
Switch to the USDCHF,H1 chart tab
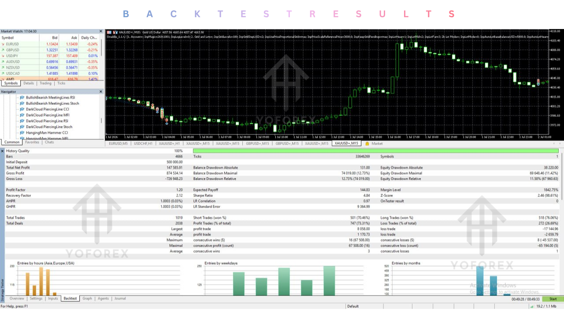pos(143,144)
